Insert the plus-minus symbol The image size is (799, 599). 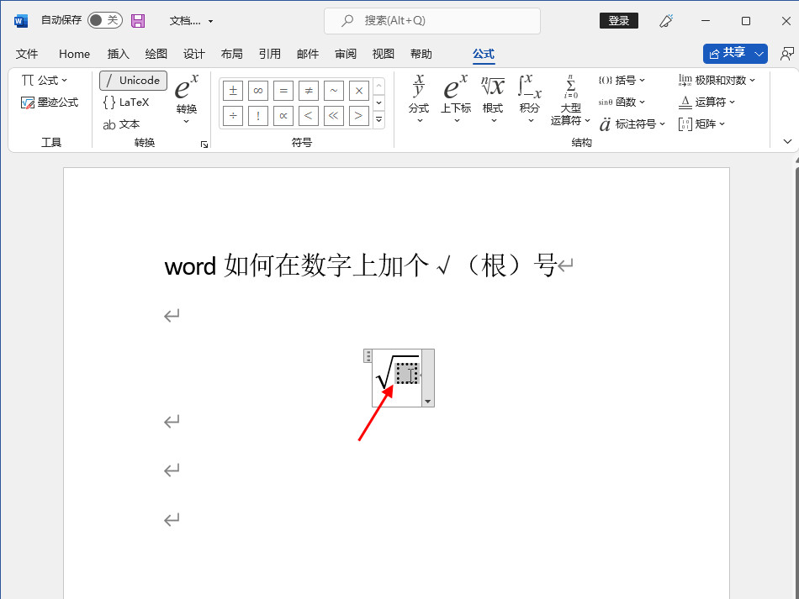click(233, 90)
